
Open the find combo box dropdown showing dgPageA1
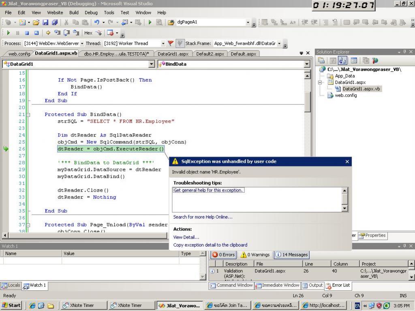tap(248, 23)
